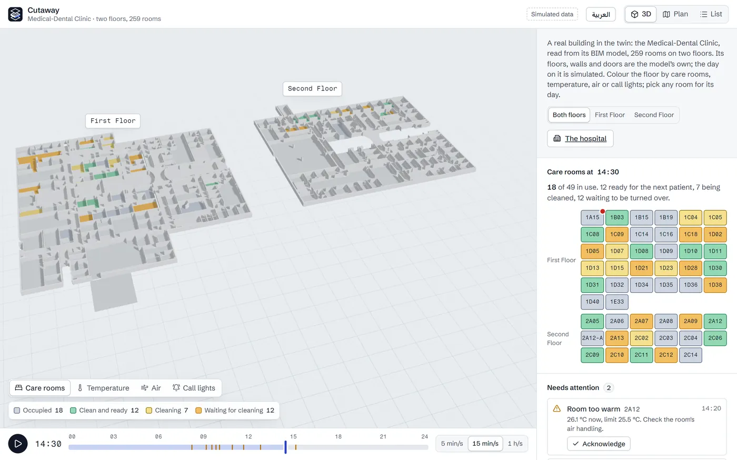The width and height of the screenshot is (737, 460).
Task: Select room 1C16 tile
Action: [x=666, y=234]
